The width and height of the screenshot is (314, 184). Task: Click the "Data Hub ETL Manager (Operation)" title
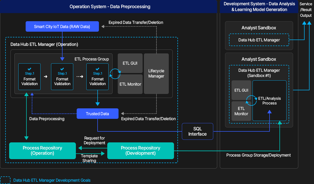pyautogui.click(x=44, y=44)
